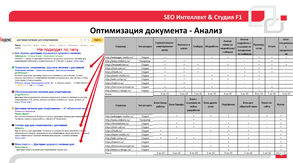
Task: Click the yellow Яндекс.Директ ad favicon
Action: tap(13, 108)
